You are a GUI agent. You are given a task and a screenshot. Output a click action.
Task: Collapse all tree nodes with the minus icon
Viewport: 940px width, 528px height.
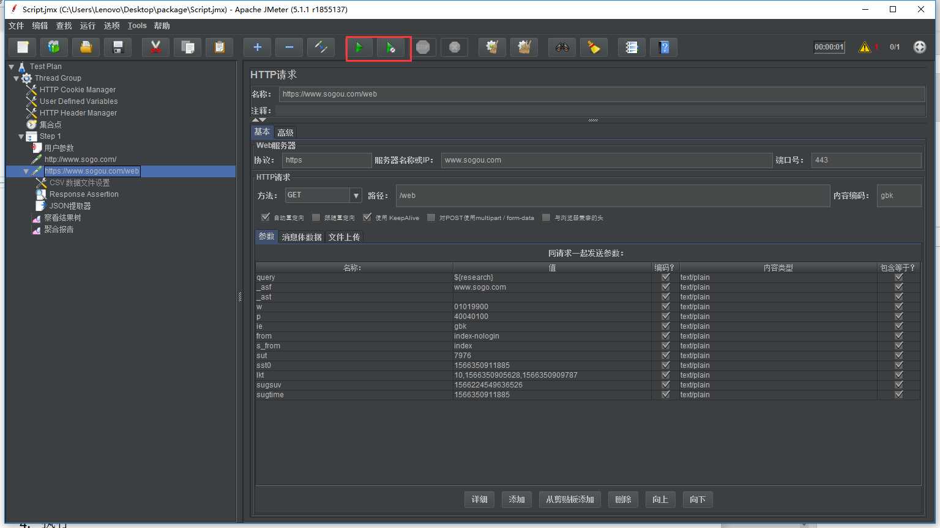289,47
